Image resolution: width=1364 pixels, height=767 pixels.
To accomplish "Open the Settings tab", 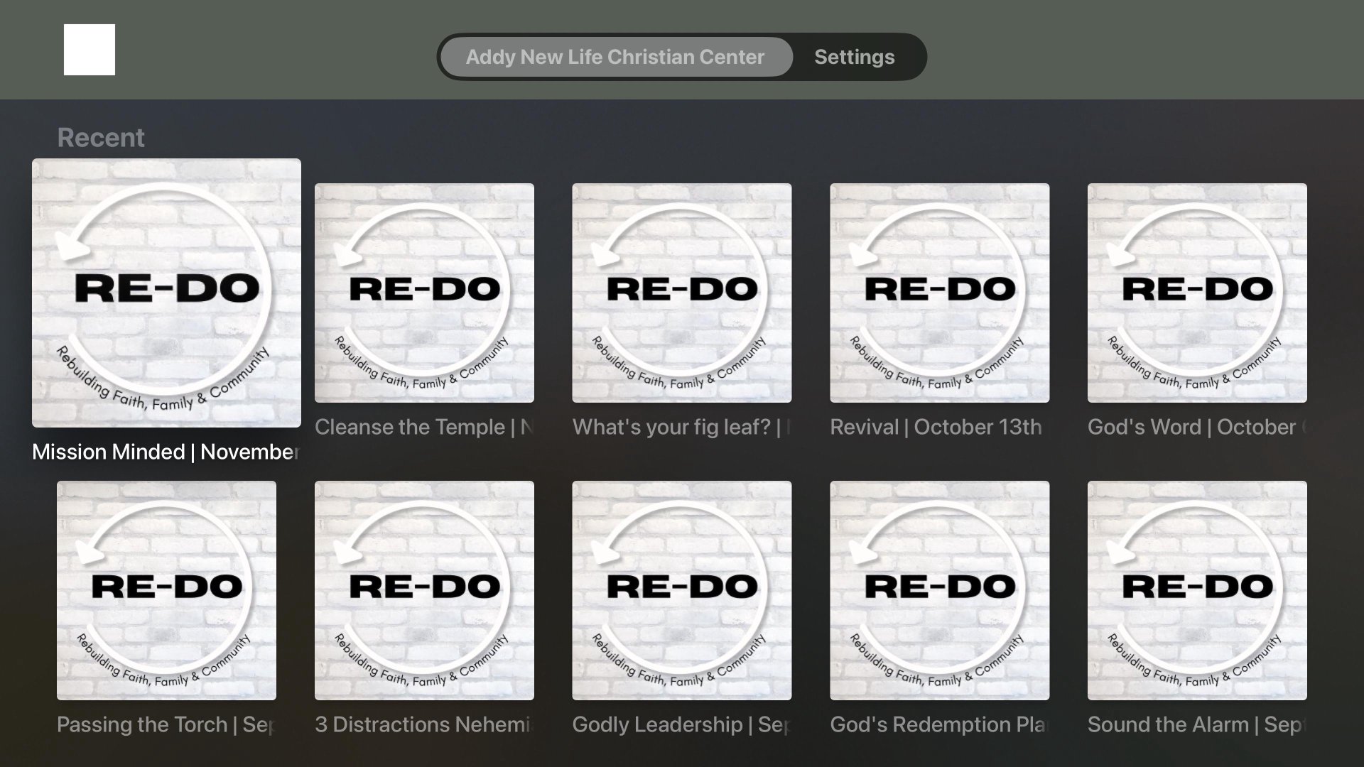I will coord(854,57).
